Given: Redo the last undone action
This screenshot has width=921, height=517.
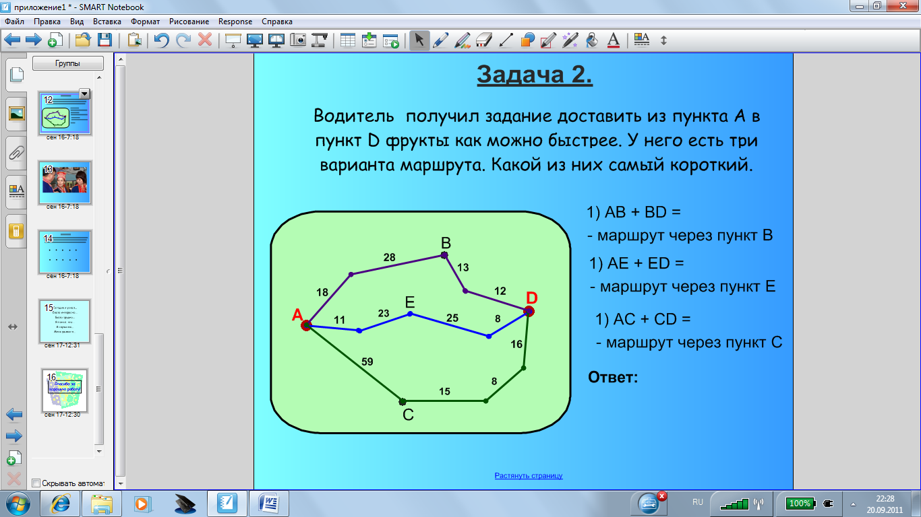Looking at the screenshot, I should pyautogui.click(x=183, y=40).
